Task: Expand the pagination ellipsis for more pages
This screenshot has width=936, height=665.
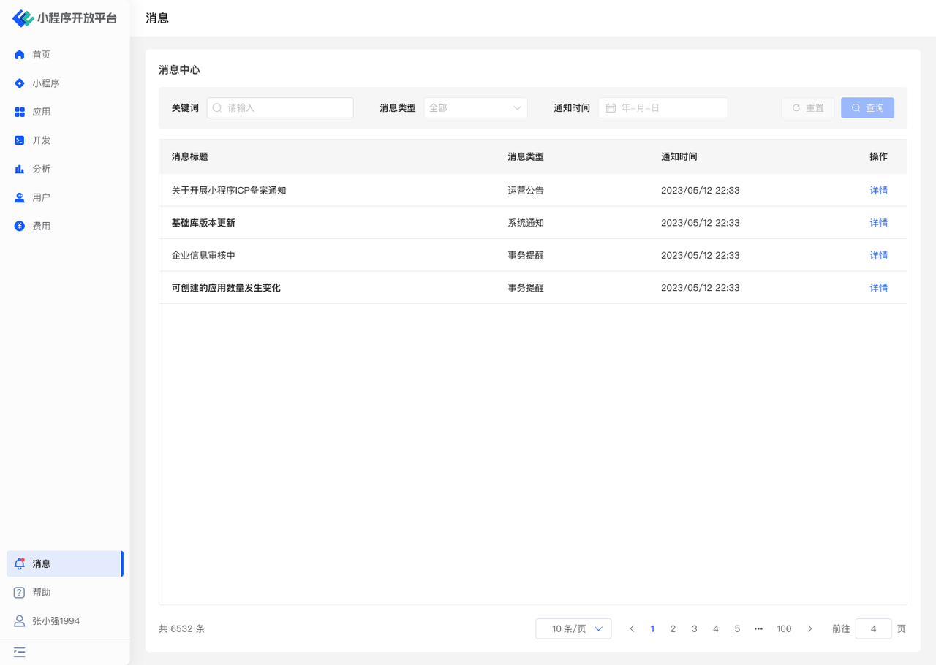Action: tap(758, 628)
